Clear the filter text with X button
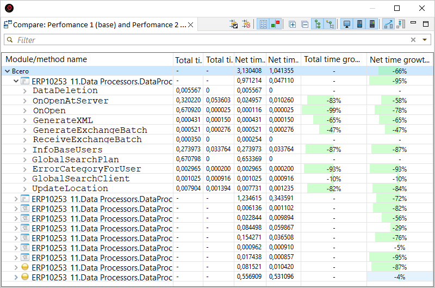Viewport: 435px width, 288px height. click(x=413, y=40)
